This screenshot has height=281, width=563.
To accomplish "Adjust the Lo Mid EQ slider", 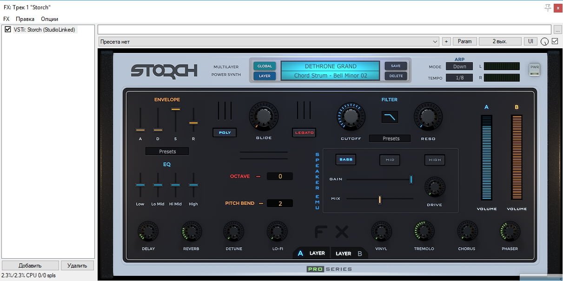I will click(x=158, y=185).
